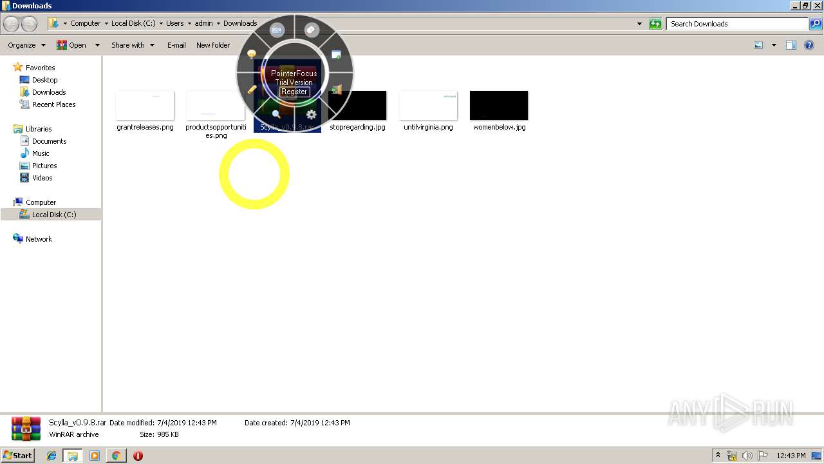Open the Organize menu

pos(26,45)
